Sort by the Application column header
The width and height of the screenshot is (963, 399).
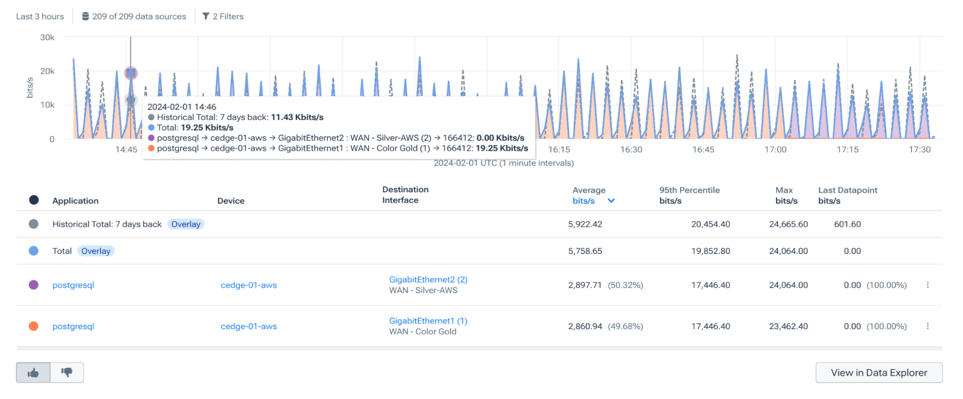[x=76, y=201]
